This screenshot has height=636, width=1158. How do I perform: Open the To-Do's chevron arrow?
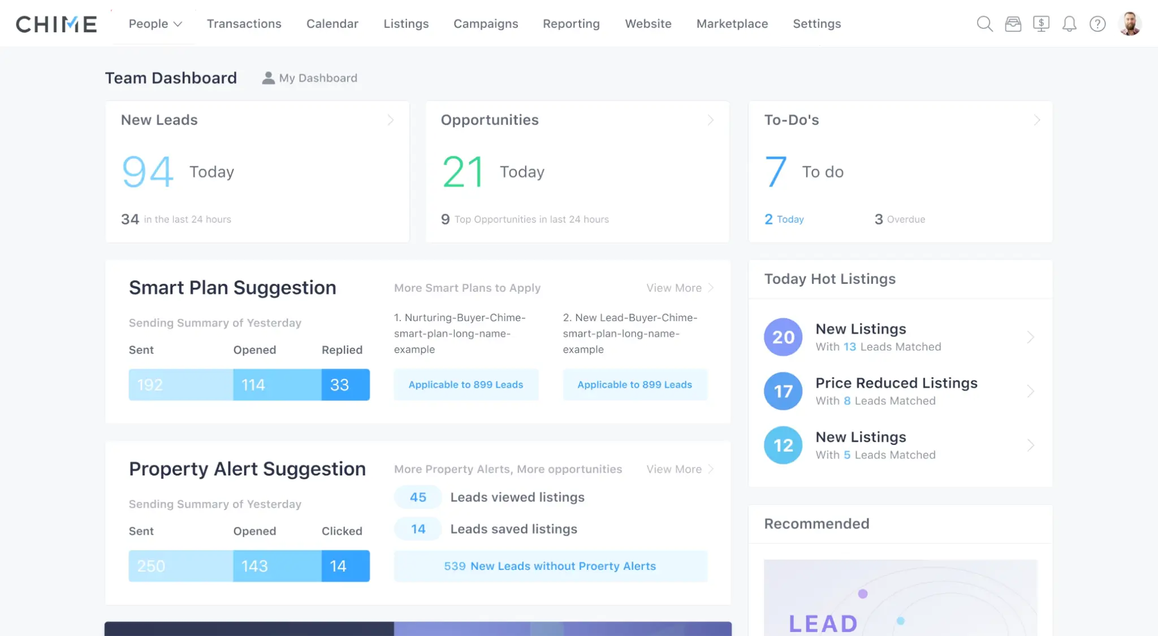coord(1036,120)
